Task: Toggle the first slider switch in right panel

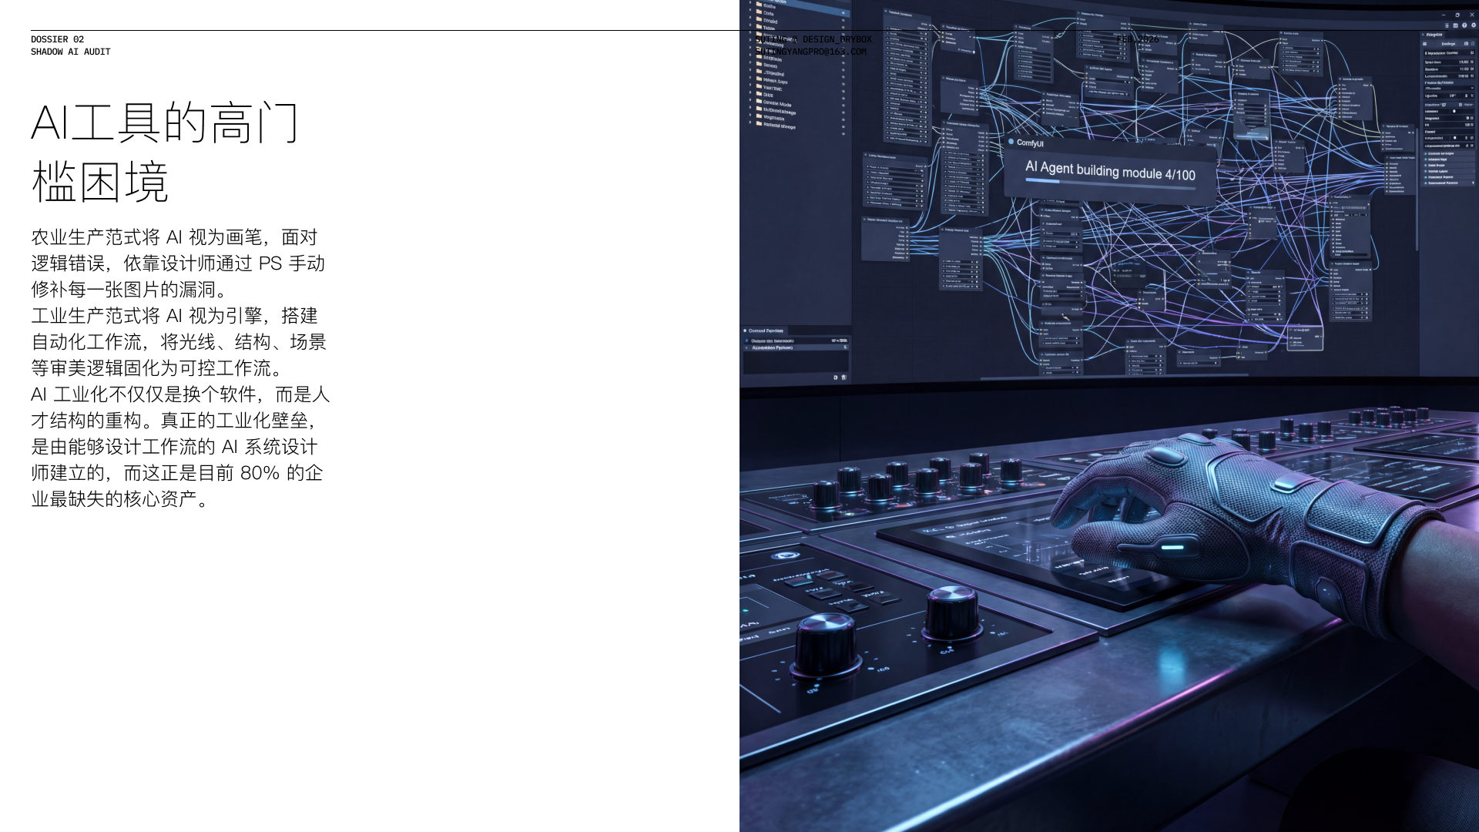Action: [x=1454, y=111]
